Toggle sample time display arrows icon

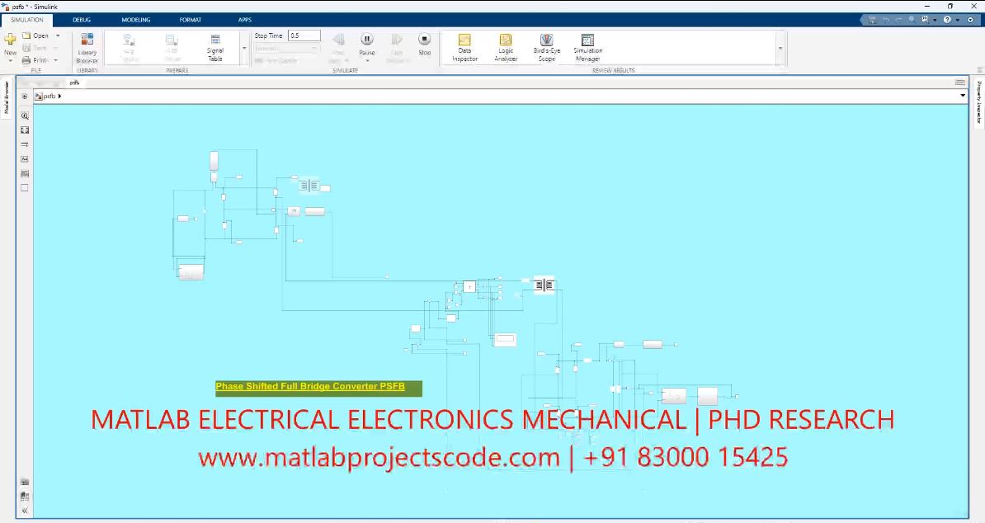(25, 144)
